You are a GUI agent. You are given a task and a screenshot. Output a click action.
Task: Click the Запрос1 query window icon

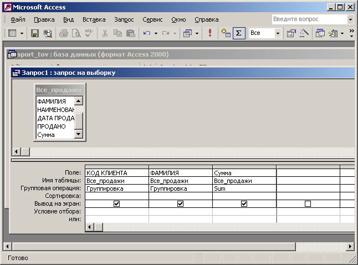coord(17,73)
